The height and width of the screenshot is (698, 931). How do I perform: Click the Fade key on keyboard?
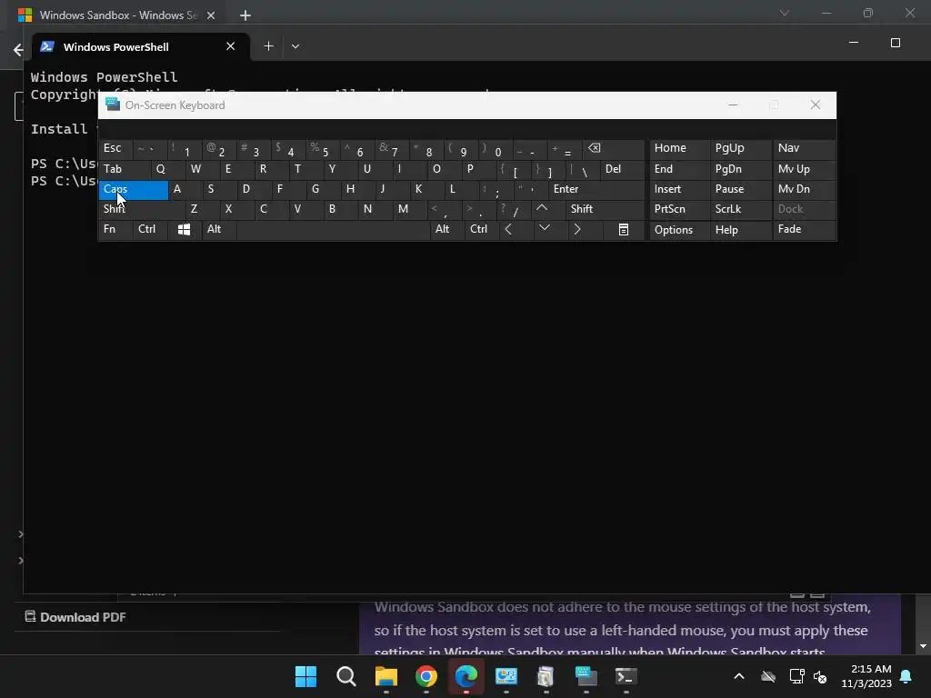point(804,230)
